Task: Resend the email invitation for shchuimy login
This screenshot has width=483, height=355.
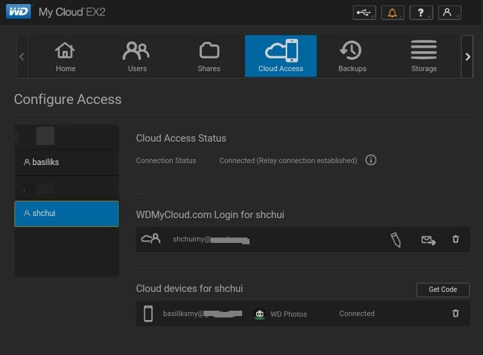Action: point(429,240)
